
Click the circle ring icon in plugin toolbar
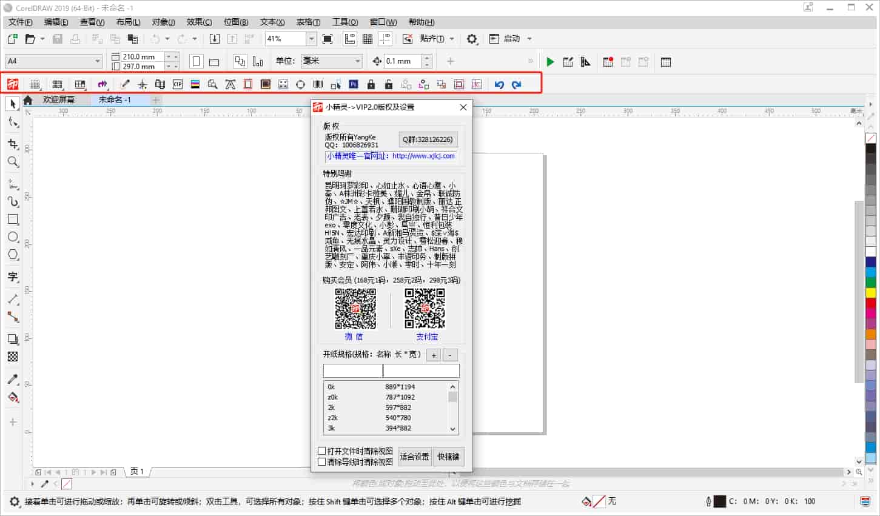point(300,84)
